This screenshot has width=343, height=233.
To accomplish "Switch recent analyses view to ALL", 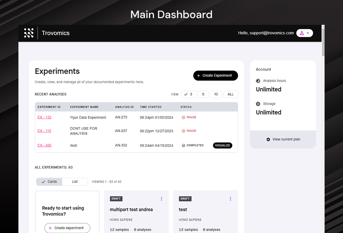I will 230,94.
